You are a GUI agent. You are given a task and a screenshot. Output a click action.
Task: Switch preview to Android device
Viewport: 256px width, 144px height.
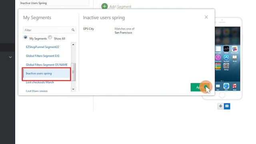pos(220,106)
